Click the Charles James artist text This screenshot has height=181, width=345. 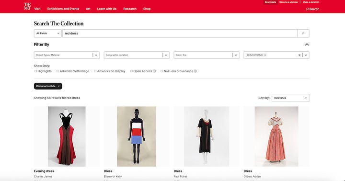pyautogui.click(x=43, y=177)
